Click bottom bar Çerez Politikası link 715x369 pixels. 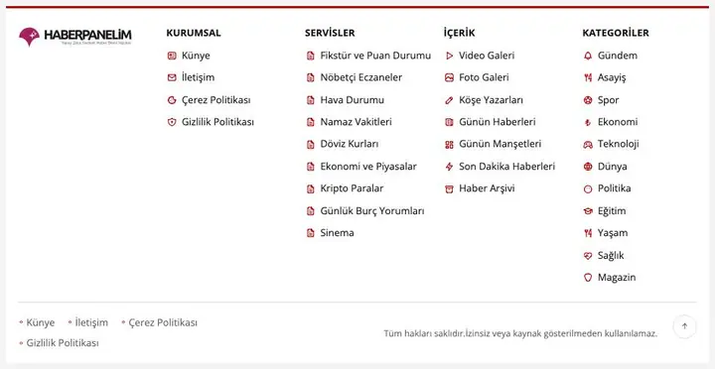click(163, 322)
